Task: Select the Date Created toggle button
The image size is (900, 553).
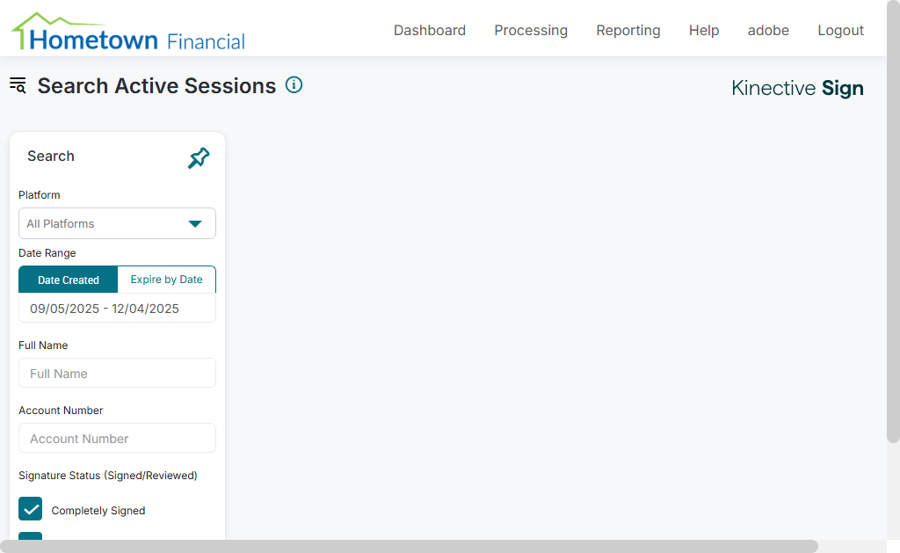Action: pos(69,280)
